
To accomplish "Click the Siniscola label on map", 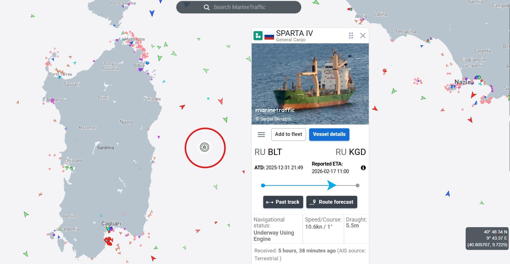I will (x=152, y=99).
